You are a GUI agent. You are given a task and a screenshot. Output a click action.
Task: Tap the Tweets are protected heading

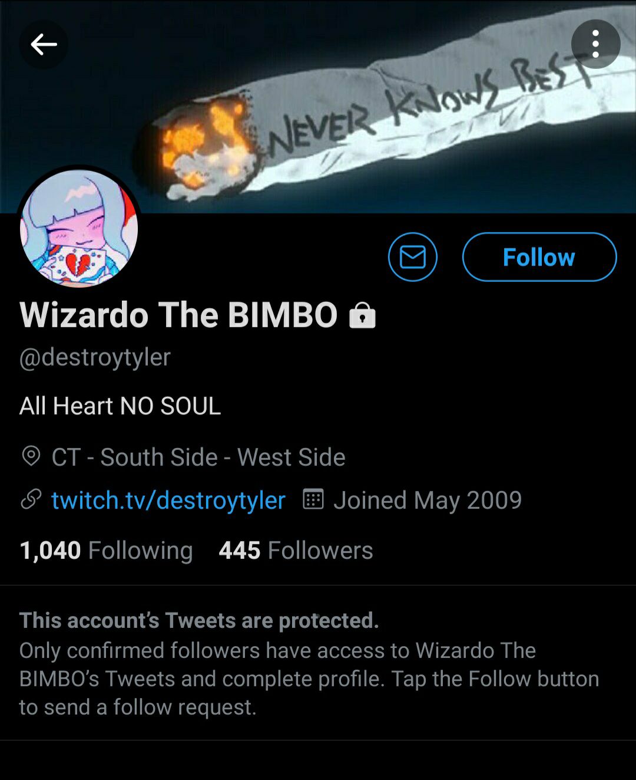click(199, 620)
